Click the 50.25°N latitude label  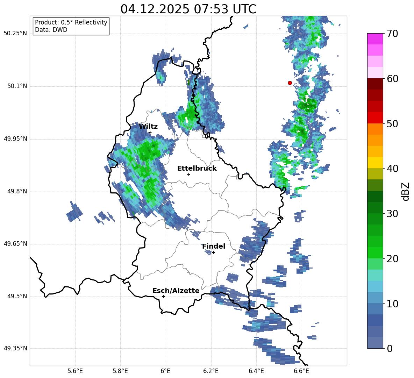(x=15, y=34)
